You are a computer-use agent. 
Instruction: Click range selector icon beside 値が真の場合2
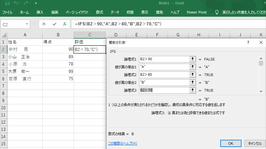[x=192, y=83]
